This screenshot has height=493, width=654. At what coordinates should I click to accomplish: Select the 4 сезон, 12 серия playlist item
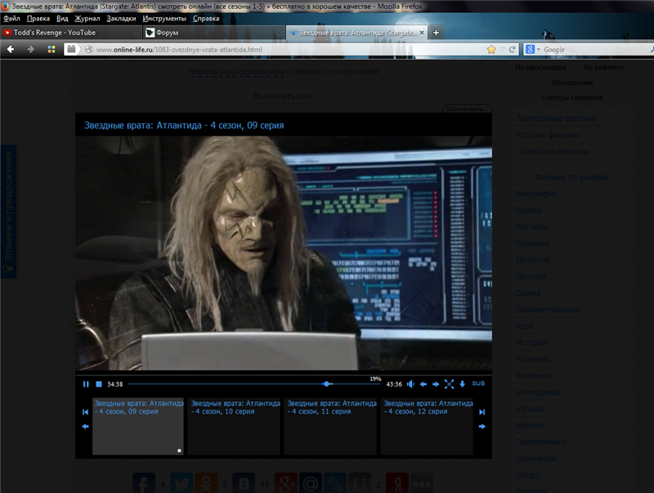point(427,426)
